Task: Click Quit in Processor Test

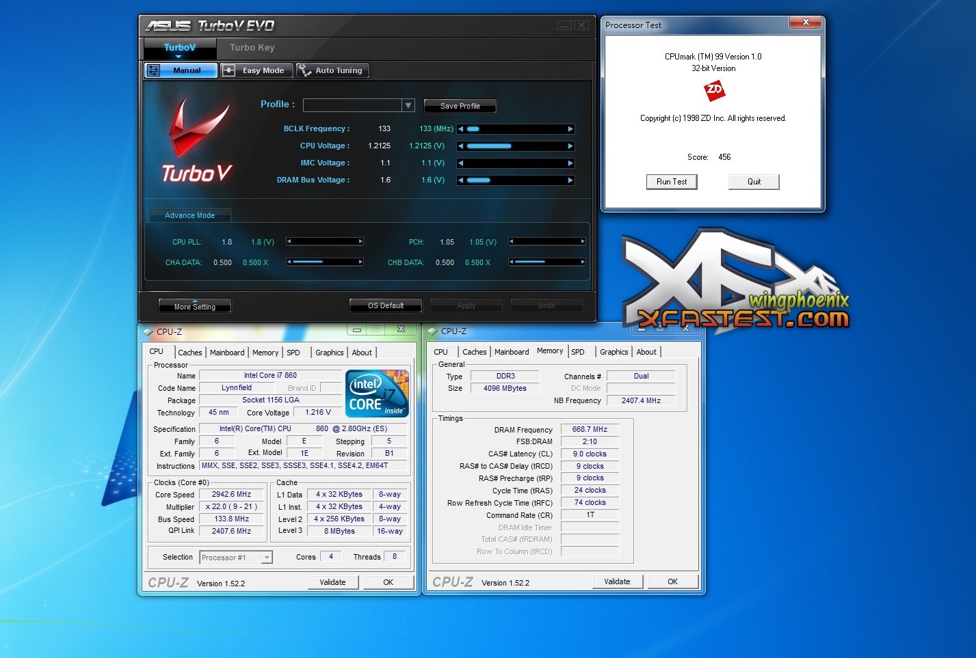Action: [x=754, y=182]
